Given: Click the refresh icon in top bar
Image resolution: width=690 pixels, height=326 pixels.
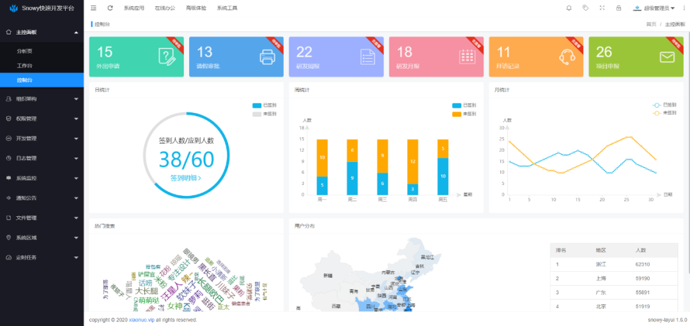Looking at the screenshot, I should [x=110, y=8].
